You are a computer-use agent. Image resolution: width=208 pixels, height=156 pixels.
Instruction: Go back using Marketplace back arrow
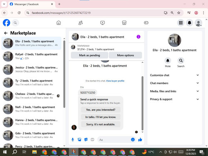tap(6, 33)
